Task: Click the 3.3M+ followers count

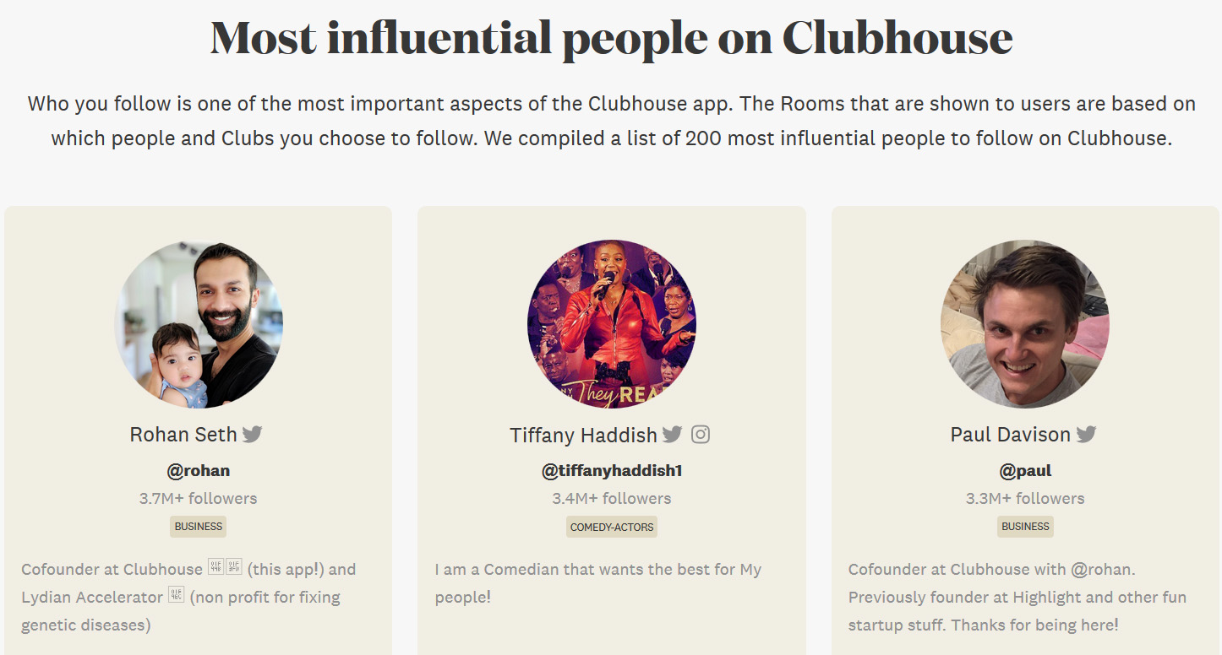Action: click(x=1025, y=499)
